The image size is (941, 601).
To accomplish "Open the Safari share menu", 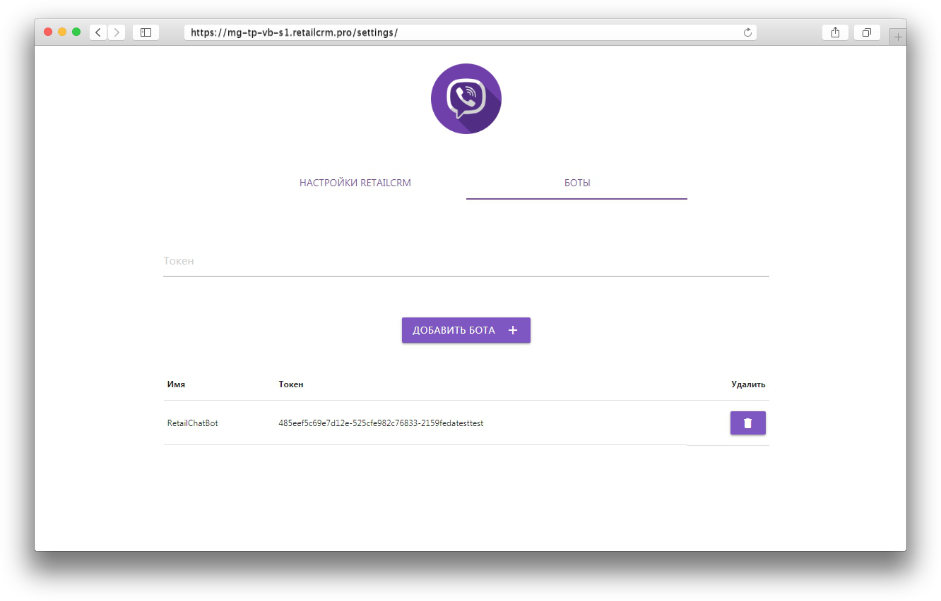I will pos(835,32).
